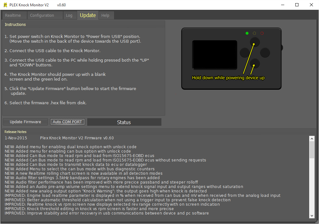This screenshot has height=224, width=319.
Task: Click the Auto COM PORT button
Action: pyautogui.click(x=67, y=122)
